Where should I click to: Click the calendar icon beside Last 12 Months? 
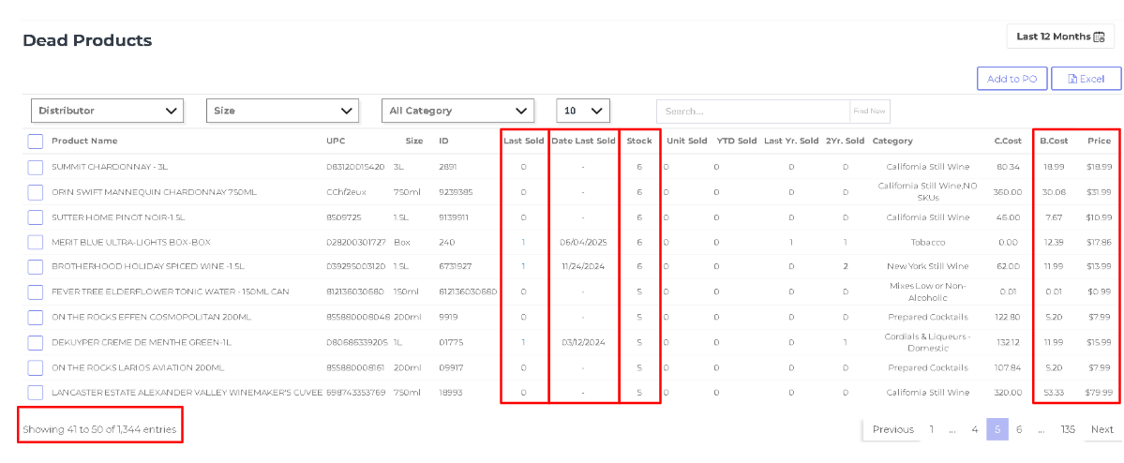[x=1099, y=37]
